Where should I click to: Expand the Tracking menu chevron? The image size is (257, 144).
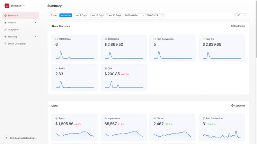[x=35, y=36]
